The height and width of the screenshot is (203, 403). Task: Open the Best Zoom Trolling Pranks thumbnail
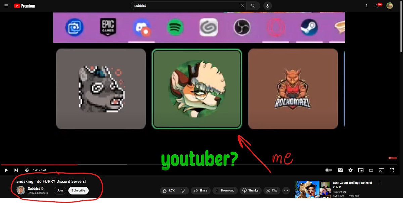pyautogui.click(x=313, y=190)
